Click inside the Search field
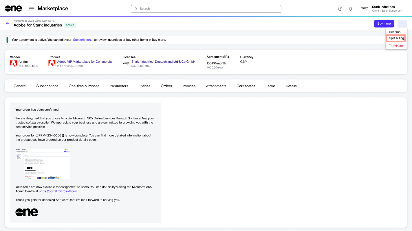This screenshot has width=412, height=231. click(206, 9)
